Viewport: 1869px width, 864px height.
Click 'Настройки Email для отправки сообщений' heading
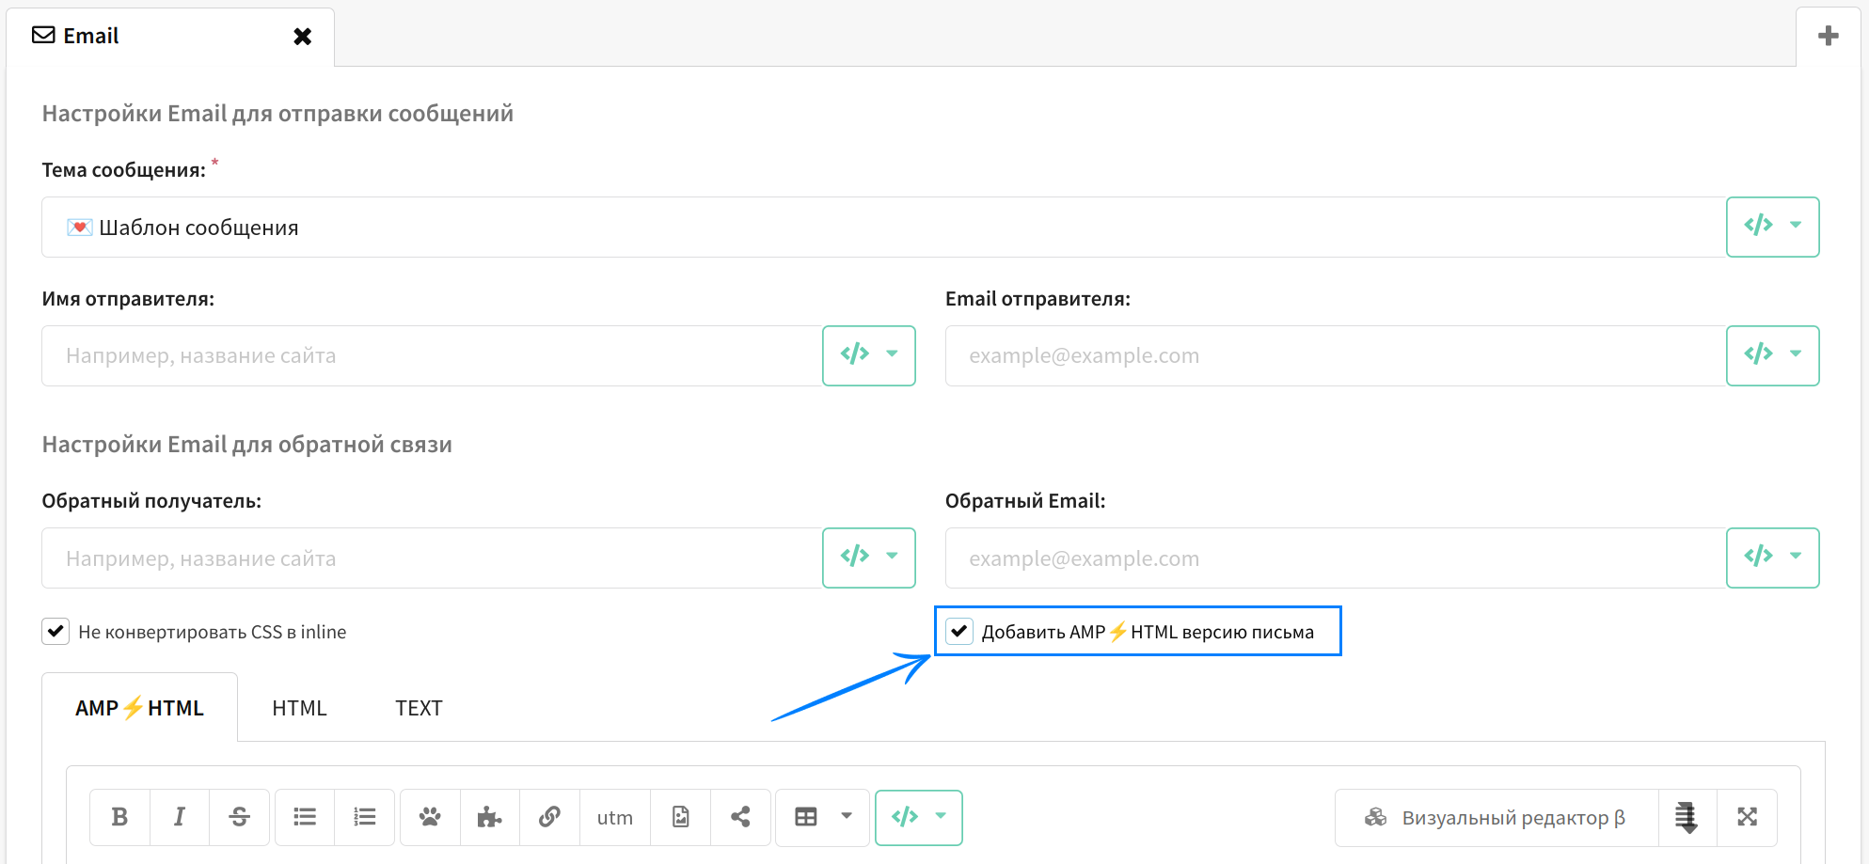coord(277,114)
